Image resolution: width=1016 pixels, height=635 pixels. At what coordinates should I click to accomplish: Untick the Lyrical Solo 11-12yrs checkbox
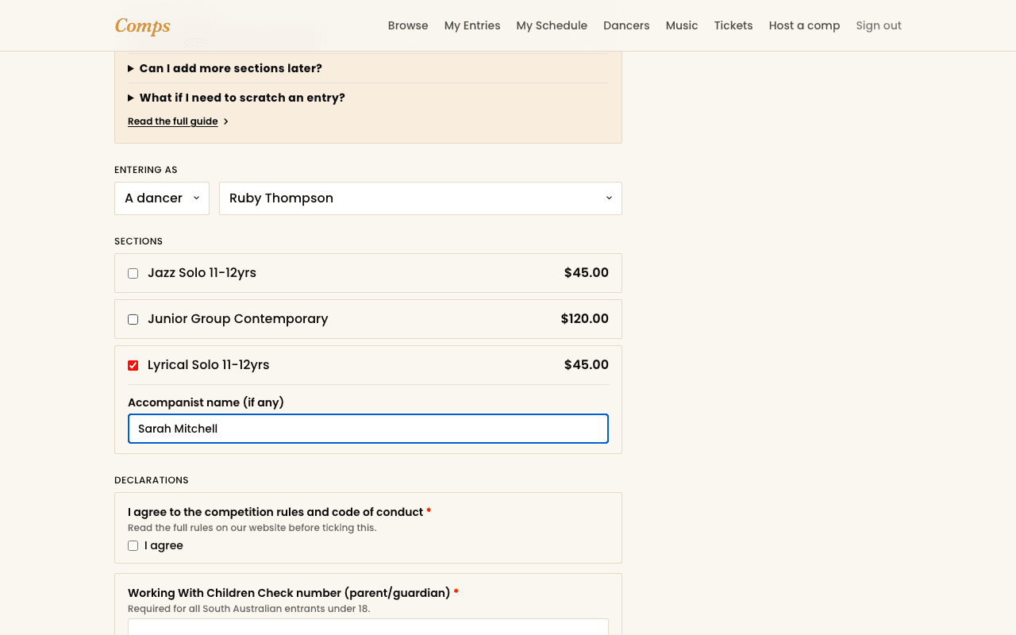133,365
